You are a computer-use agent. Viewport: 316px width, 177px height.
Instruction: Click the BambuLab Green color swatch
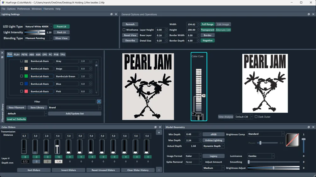[x=26, y=76]
